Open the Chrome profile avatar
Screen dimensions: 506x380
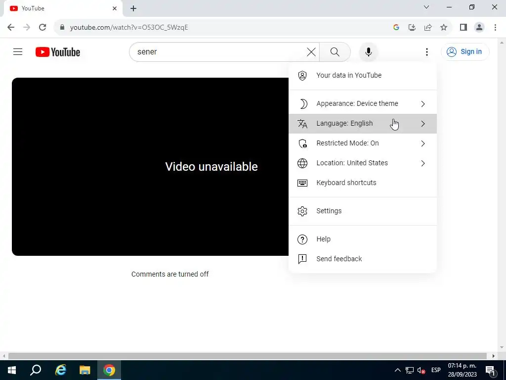pos(479,28)
